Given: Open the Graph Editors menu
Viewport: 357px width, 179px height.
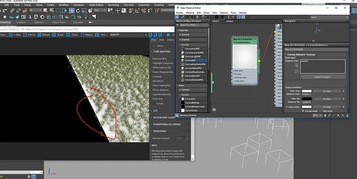Looking at the screenshot, I should click(96, 5).
